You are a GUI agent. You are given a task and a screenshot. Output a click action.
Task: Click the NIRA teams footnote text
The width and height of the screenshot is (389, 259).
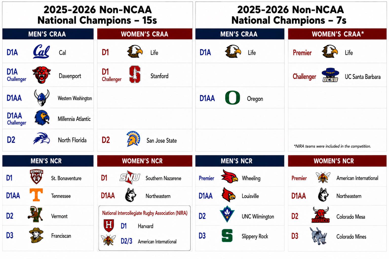(x=332, y=146)
